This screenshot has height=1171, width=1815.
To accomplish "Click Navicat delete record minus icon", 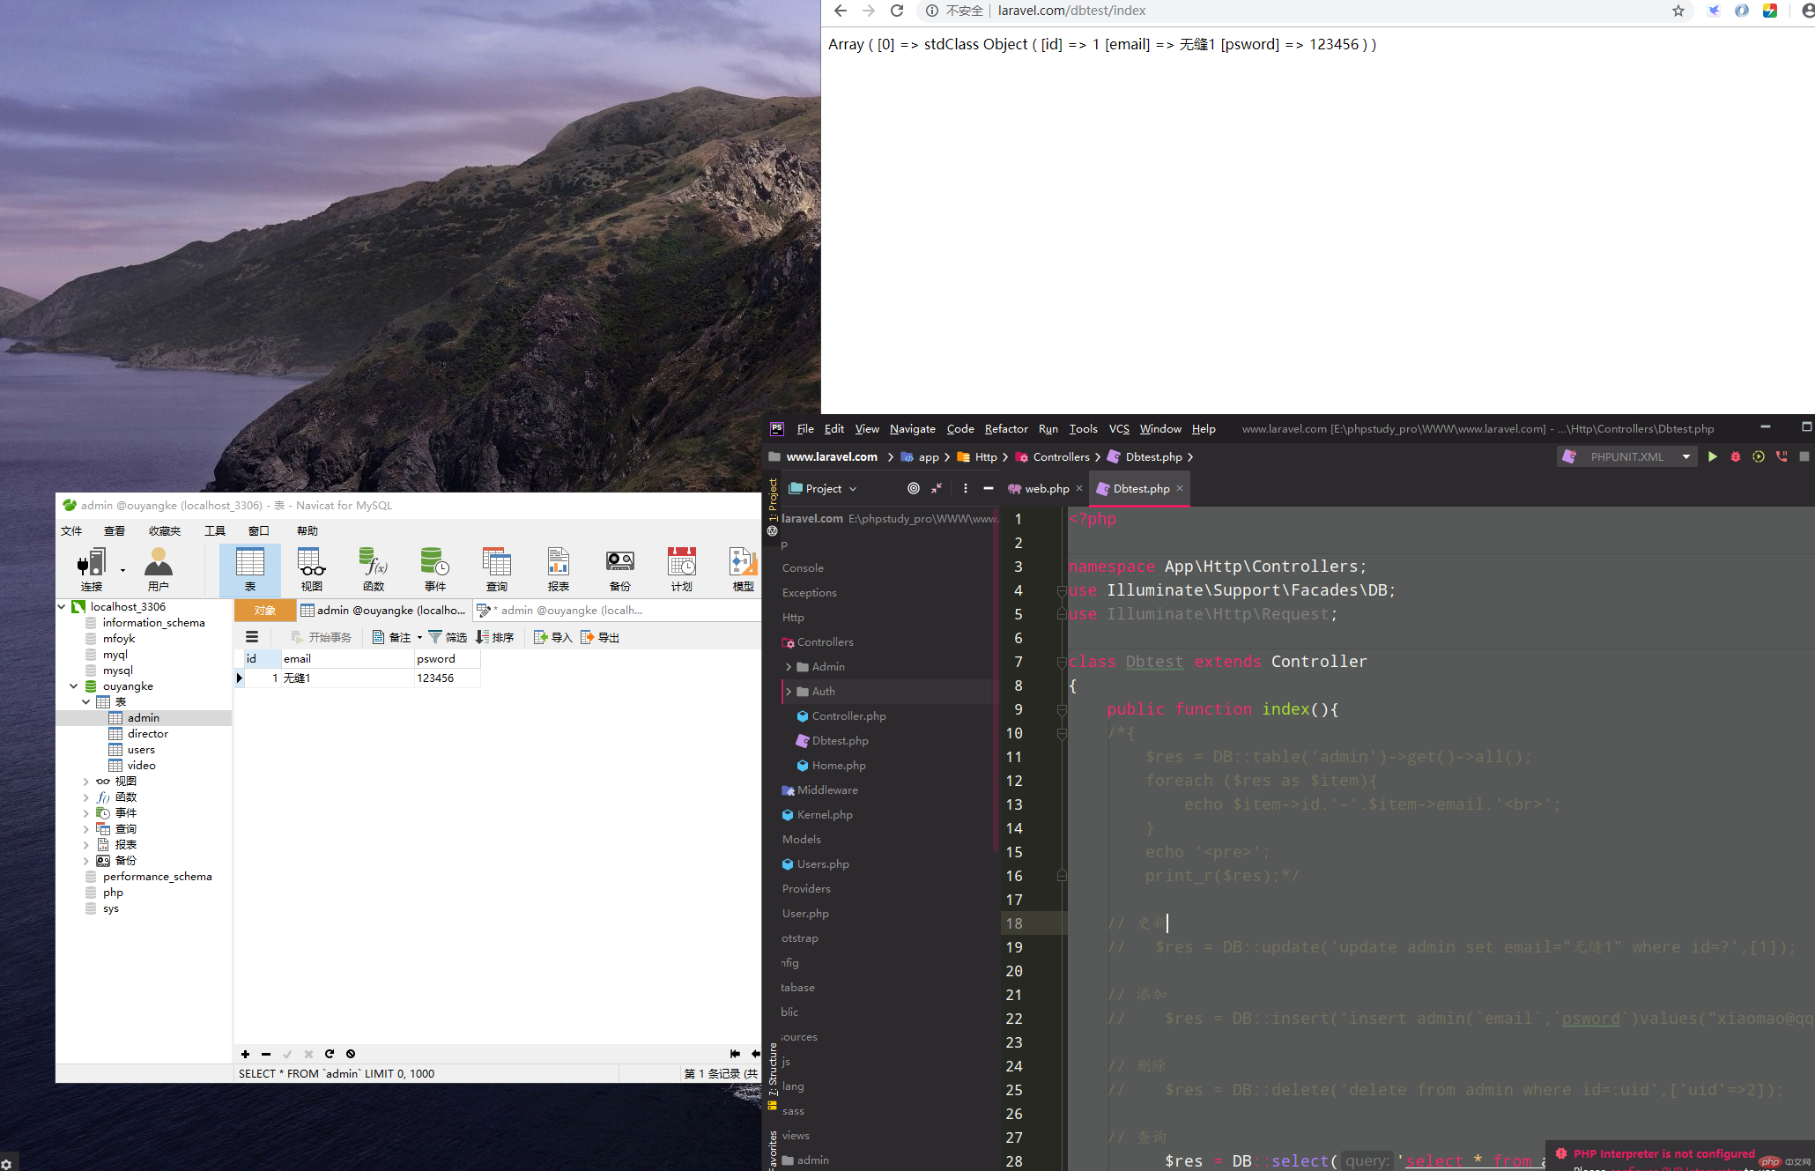I will [266, 1054].
